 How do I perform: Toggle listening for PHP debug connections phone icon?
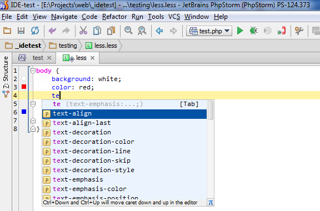[282, 31]
